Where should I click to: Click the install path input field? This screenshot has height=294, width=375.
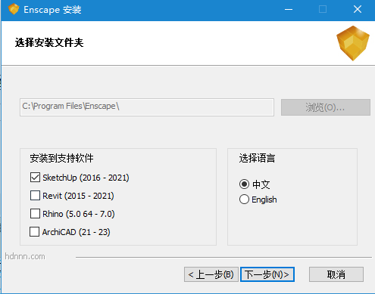pyautogui.click(x=147, y=107)
